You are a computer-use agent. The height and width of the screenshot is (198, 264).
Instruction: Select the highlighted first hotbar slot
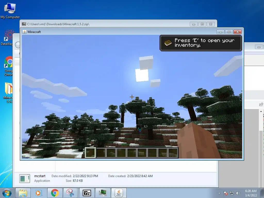click(x=90, y=153)
